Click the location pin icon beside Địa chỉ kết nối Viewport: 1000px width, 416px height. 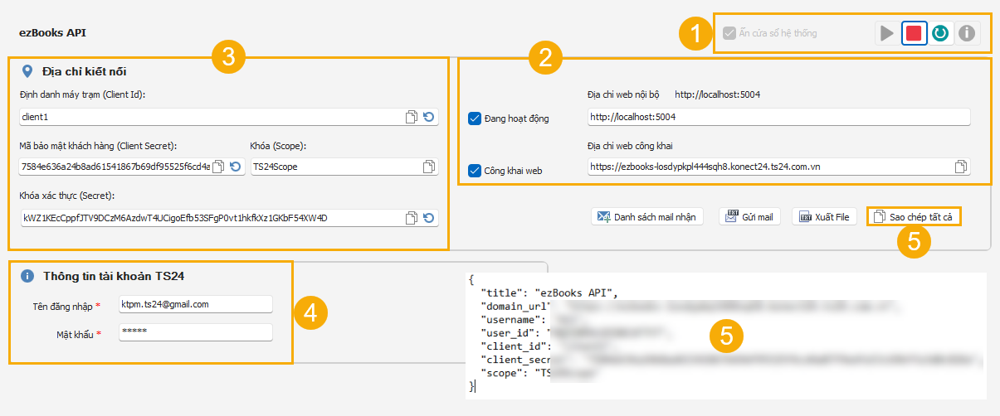(x=27, y=71)
